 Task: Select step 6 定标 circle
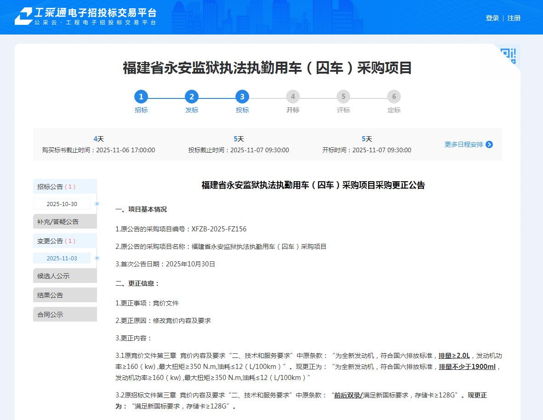click(x=394, y=97)
